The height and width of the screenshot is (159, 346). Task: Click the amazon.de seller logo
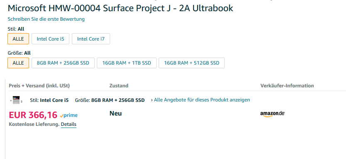pos(272,114)
